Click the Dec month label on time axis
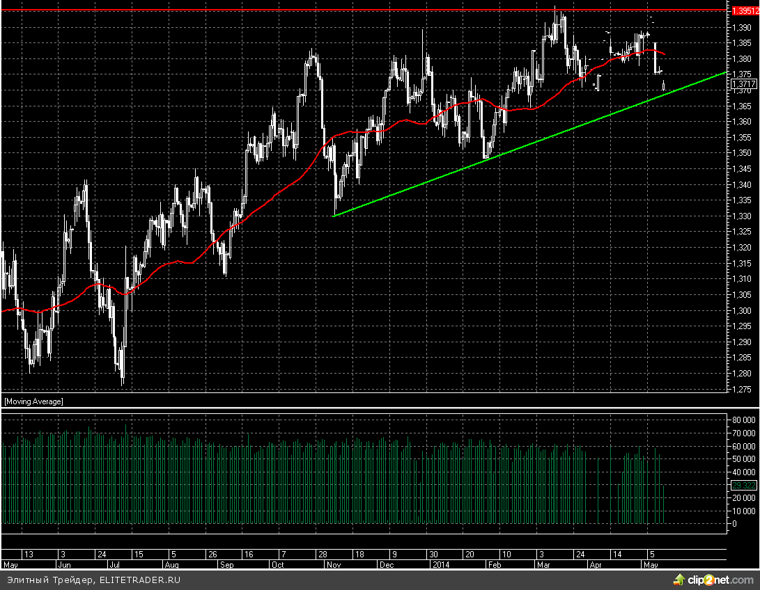Image resolution: width=760 pixels, height=590 pixels. pyautogui.click(x=385, y=566)
